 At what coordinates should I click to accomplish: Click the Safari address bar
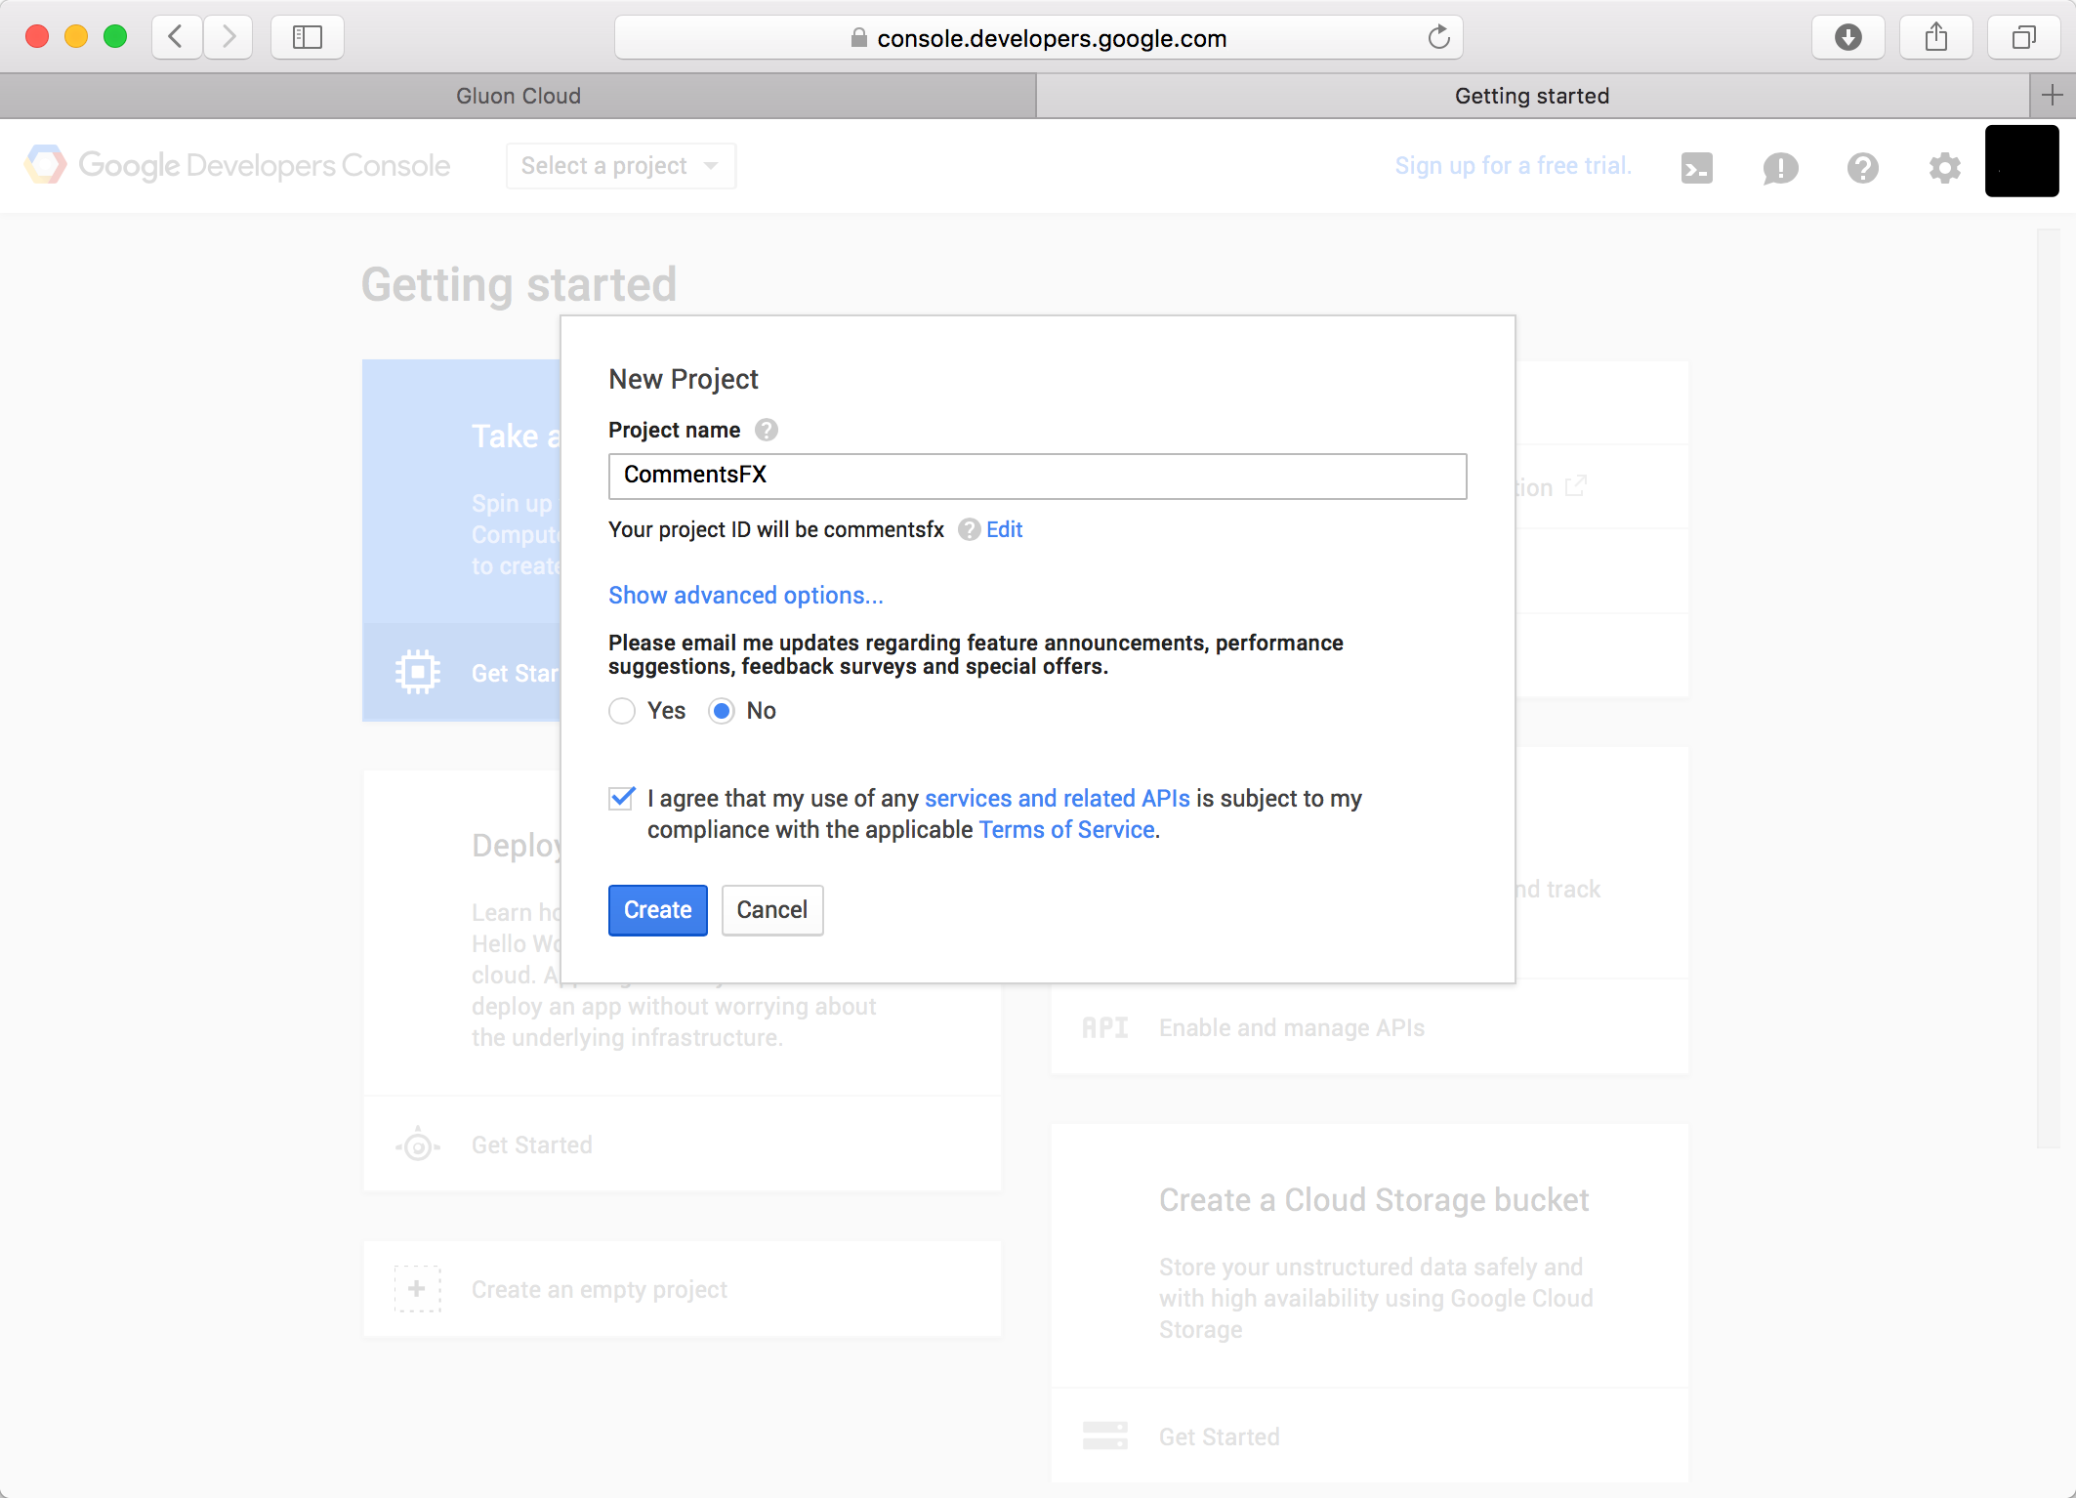pos(1038,38)
